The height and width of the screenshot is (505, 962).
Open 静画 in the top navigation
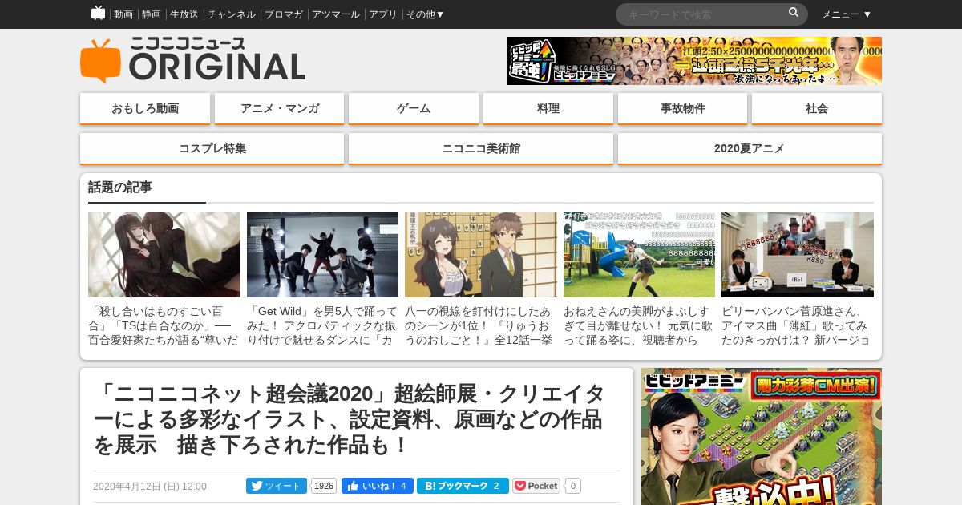[152, 14]
